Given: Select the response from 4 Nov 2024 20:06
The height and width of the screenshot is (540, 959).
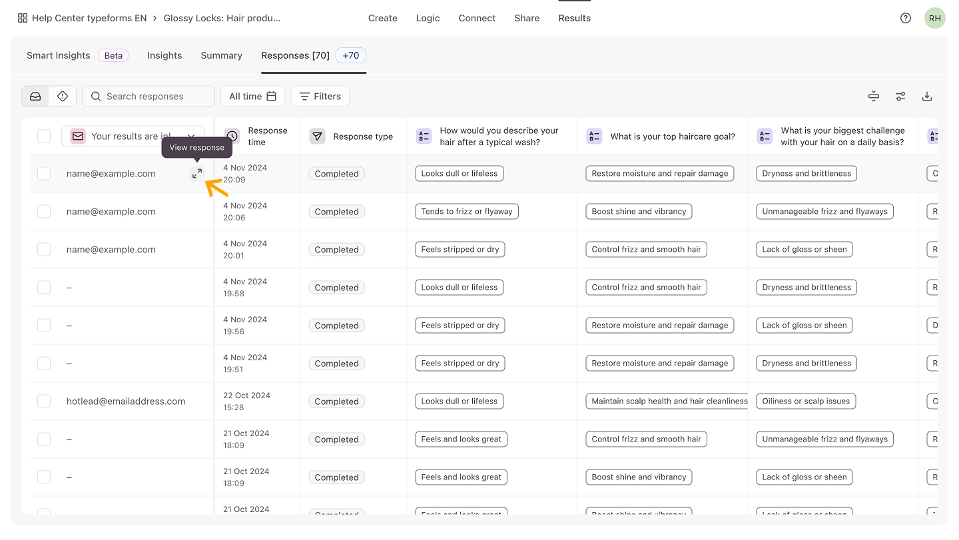Looking at the screenshot, I should coord(44,212).
